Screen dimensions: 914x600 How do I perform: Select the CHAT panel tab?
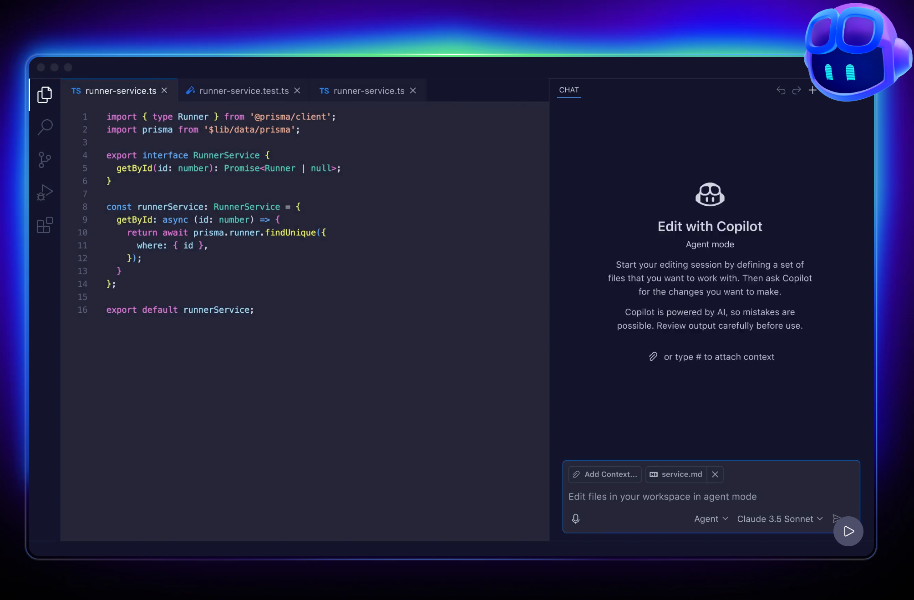tap(569, 90)
